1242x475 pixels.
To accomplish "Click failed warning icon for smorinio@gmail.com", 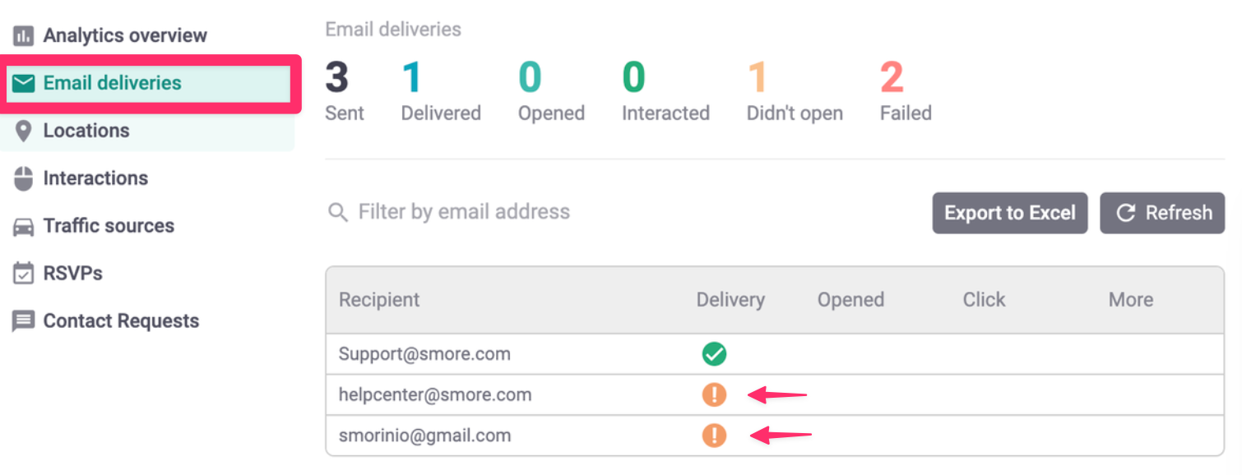I will tap(714, 435).
